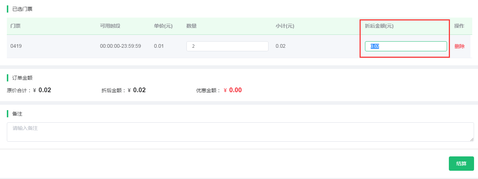Screen dimensions: 478x179
Task: Click the 操作 column header
Action: [x=459, y=26]
